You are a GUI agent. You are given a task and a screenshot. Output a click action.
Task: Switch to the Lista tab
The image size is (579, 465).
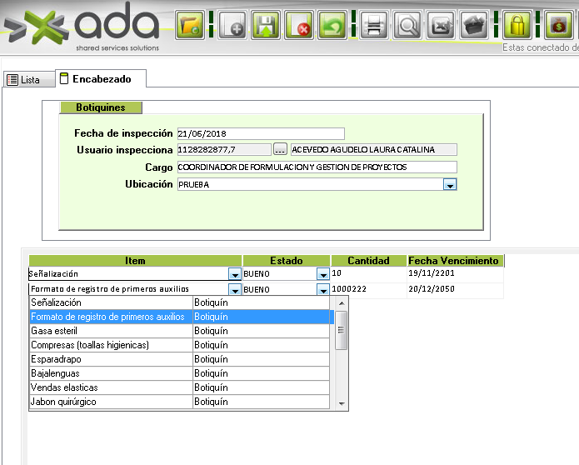(23, 80)
